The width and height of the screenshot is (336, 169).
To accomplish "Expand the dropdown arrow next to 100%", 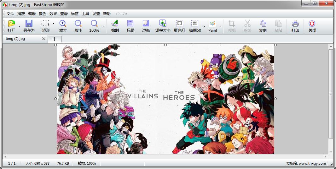I will click(x=104, y=26).
